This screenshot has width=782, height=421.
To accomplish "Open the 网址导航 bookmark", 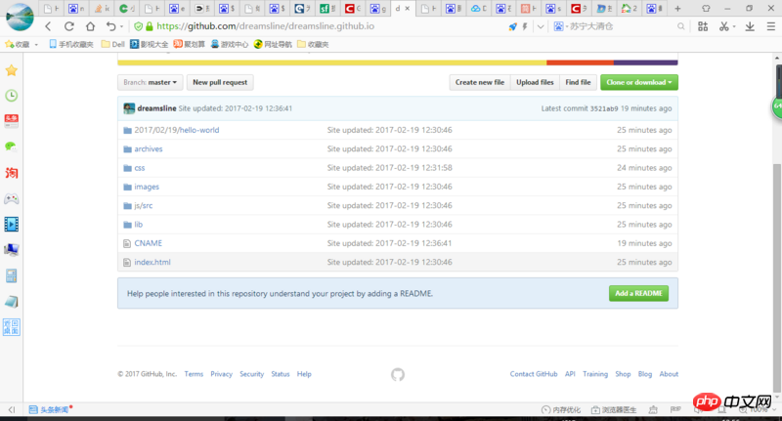I will tap(273, 44).
